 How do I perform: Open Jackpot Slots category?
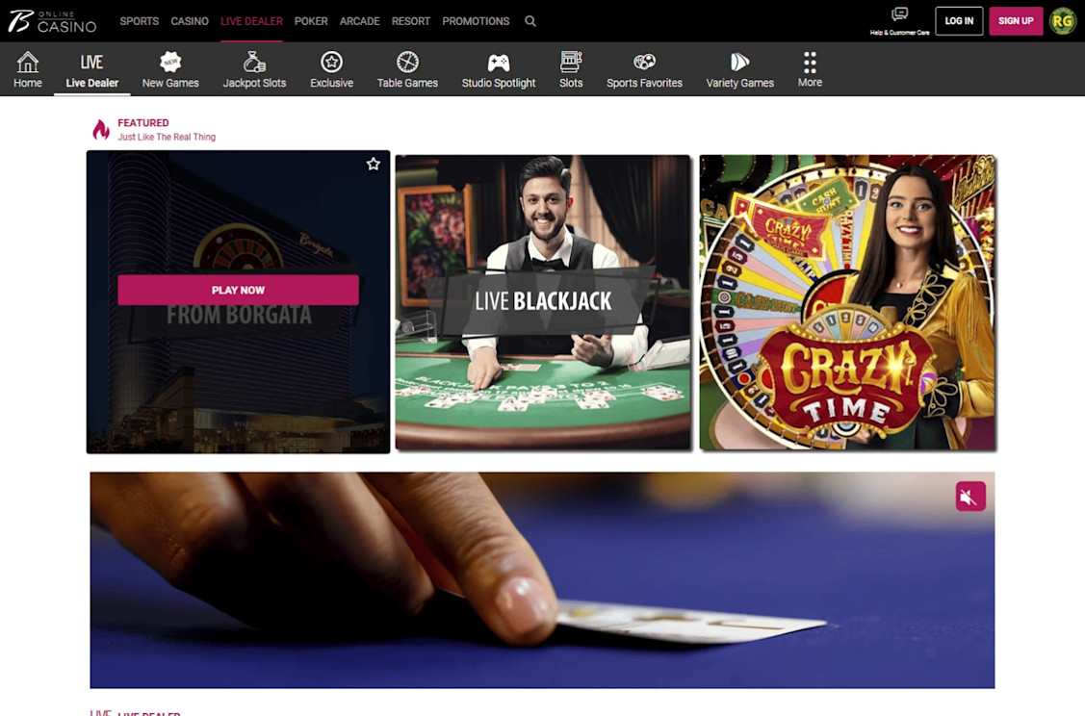254,70
